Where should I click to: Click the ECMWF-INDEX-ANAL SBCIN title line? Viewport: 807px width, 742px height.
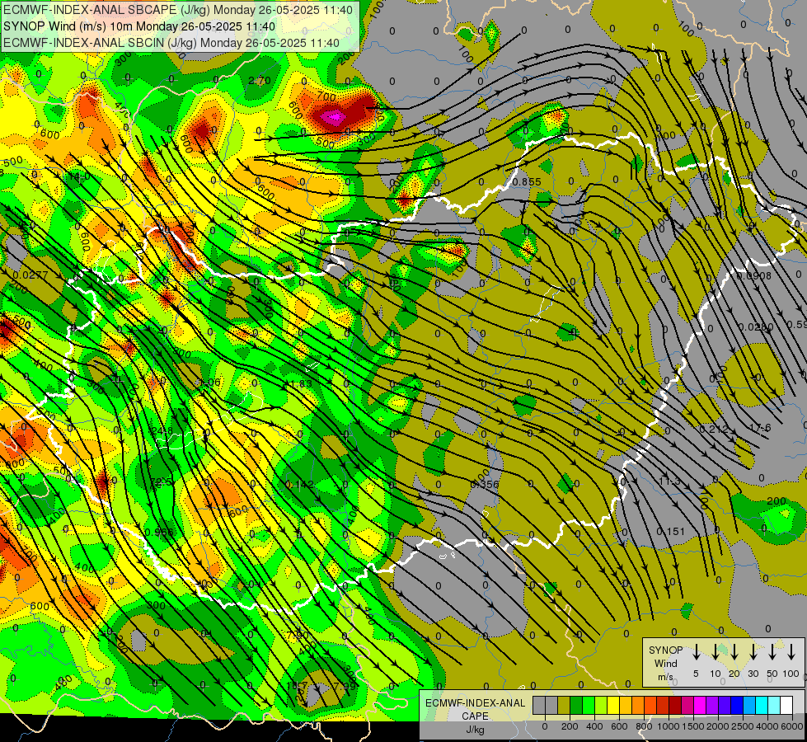click(171, 43)
